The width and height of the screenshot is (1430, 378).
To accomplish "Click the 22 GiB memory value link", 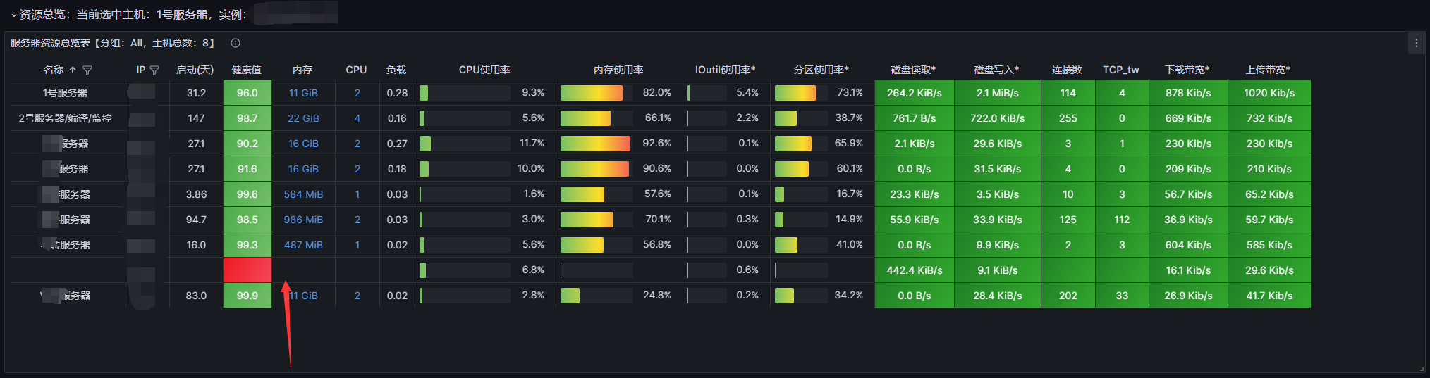I will click(303, 118).
